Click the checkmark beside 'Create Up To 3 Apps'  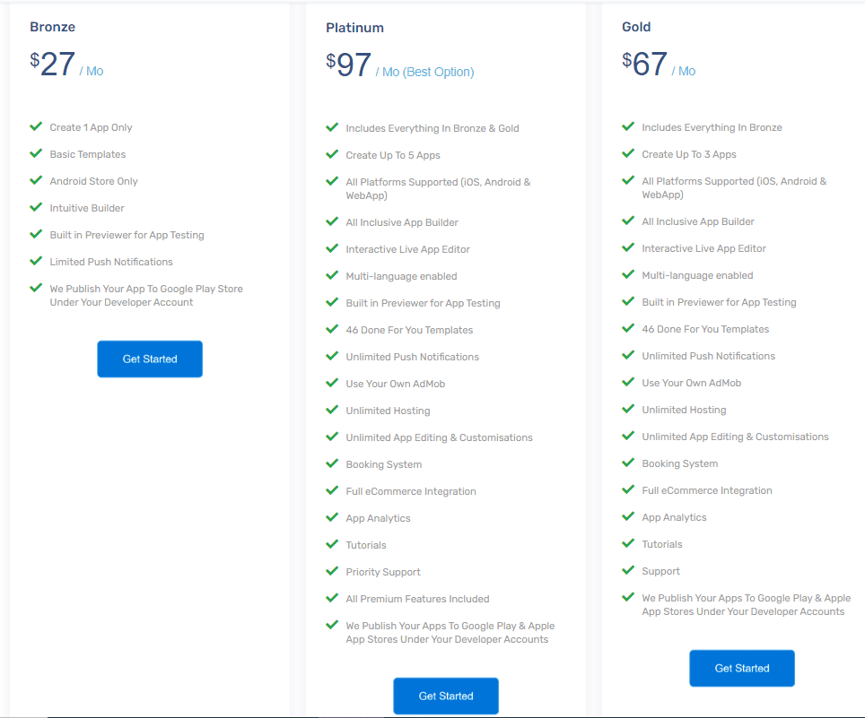[628, 153]
